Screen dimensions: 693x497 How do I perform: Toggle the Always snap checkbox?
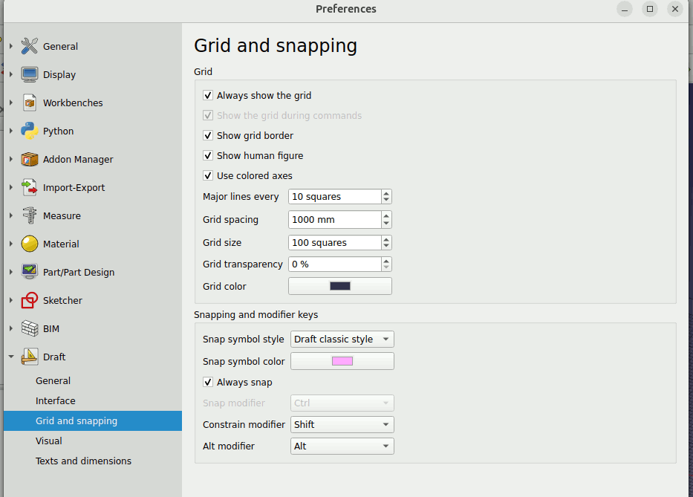click(208, 383)
